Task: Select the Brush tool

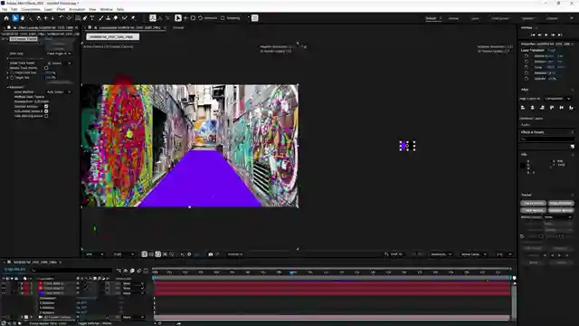Action: pos(100,18)
